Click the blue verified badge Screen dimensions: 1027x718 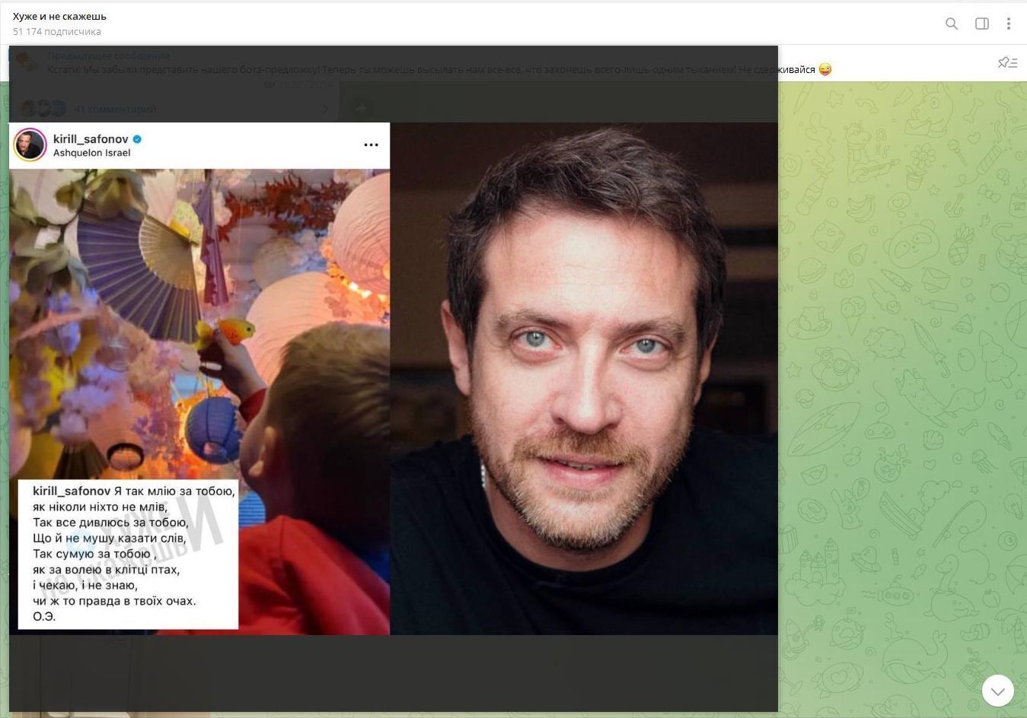(138, 139)
